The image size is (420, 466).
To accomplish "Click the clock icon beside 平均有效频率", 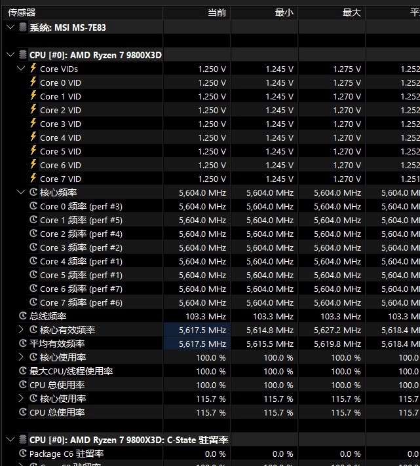I will pyautogui.click(x=23, y=343).
